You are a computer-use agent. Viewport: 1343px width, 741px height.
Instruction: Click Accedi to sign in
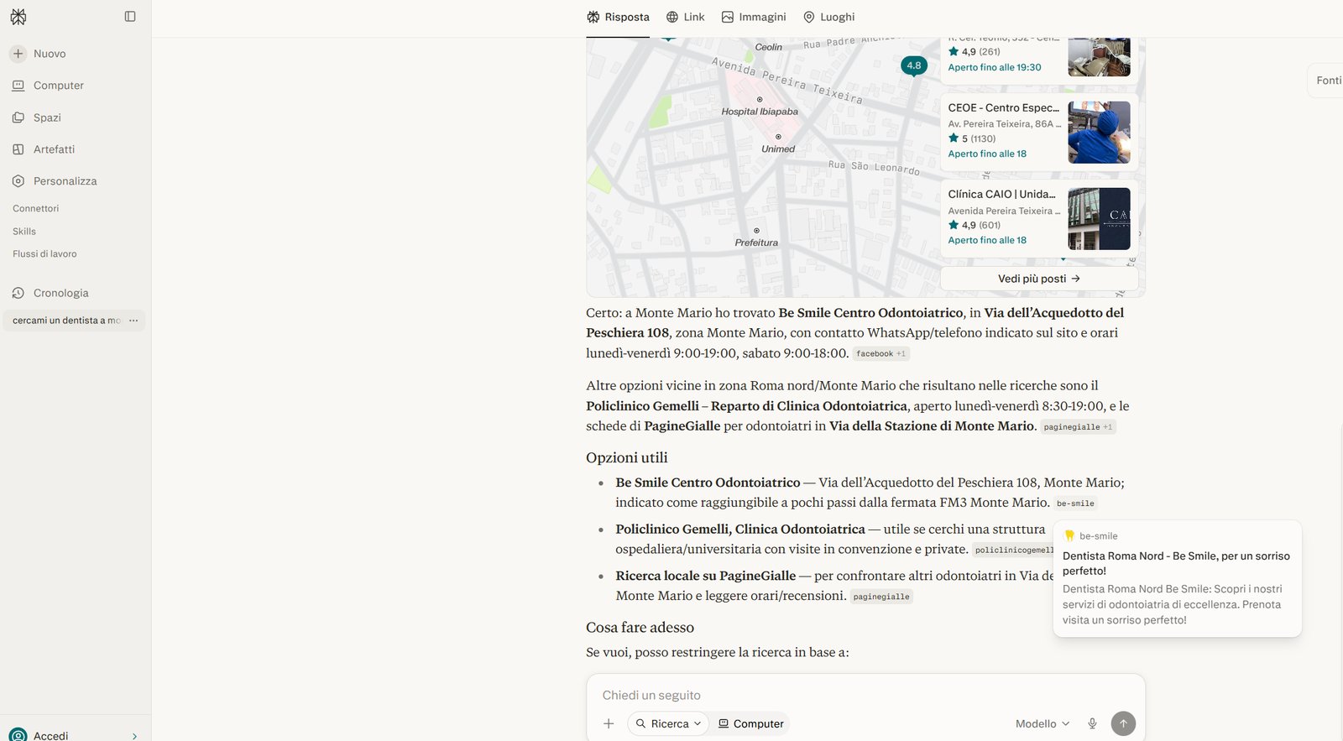pyautogui.click(x=51, y=736)
